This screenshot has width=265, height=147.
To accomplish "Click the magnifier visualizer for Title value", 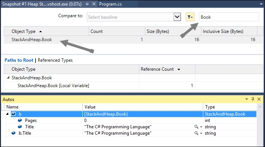I will pos(196,127).
